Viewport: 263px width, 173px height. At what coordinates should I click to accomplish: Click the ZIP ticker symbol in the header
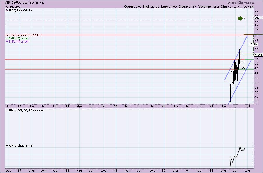click(x=8, y=3)
